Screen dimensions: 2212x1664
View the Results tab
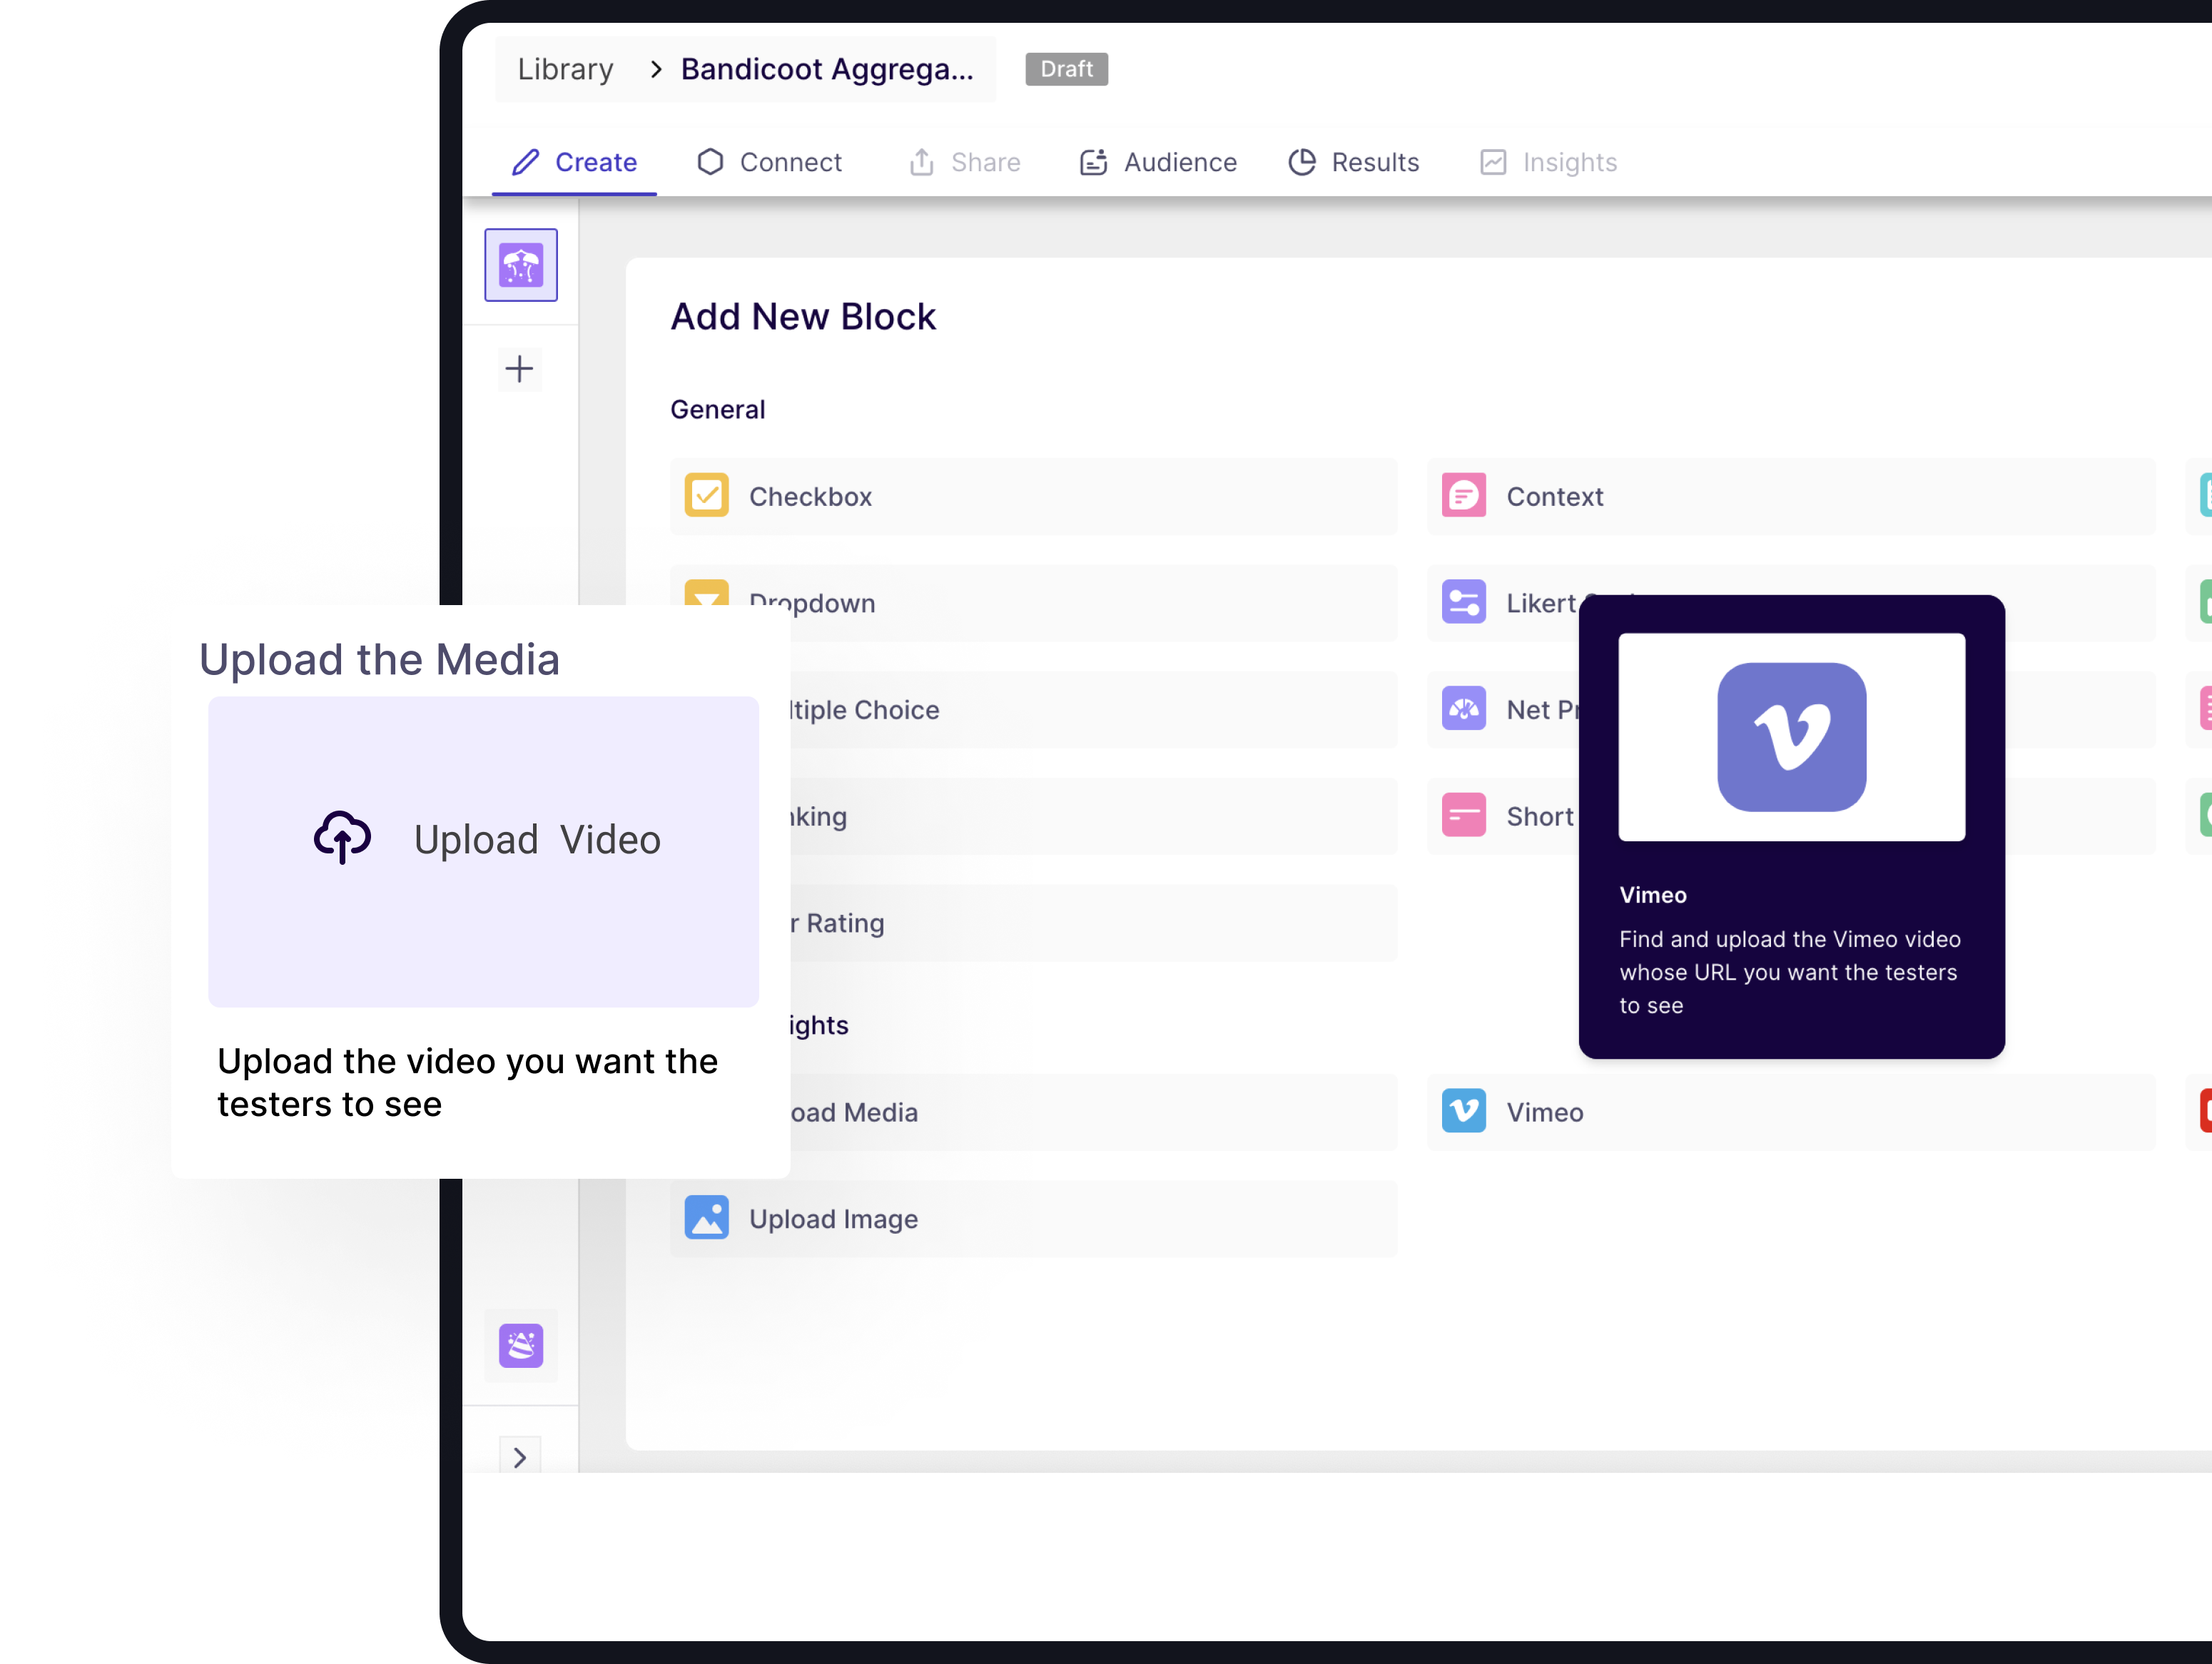tap(1353, 162)
